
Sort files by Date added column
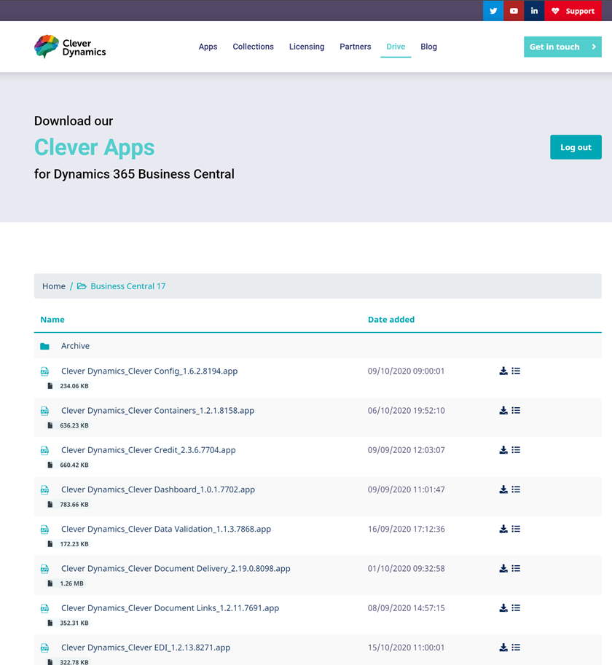pyautogui.click(x=391, y=319)
